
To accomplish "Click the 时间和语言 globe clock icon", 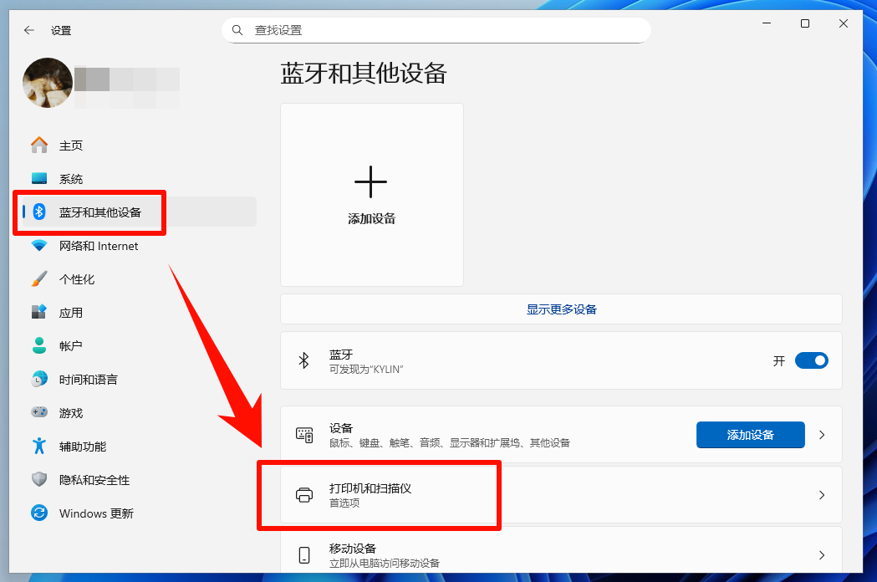I will coord(39,379).
